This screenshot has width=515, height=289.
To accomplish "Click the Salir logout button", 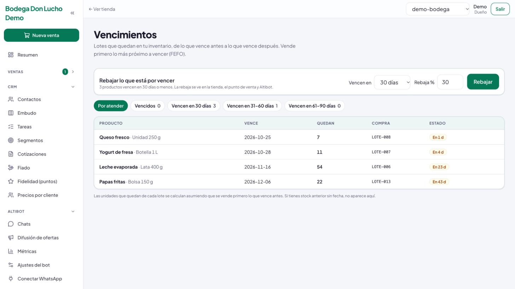I will pos(500,9).
